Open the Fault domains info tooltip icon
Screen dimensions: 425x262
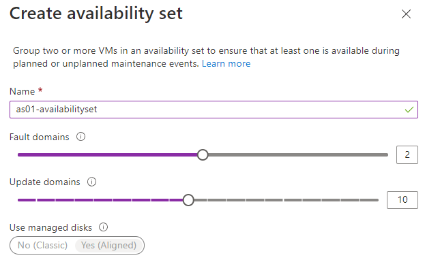80,137
